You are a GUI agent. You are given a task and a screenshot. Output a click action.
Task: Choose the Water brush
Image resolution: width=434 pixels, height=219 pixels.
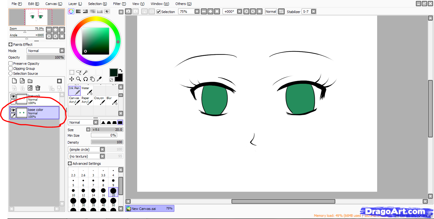pyautogui.click(x=87, y=91)
